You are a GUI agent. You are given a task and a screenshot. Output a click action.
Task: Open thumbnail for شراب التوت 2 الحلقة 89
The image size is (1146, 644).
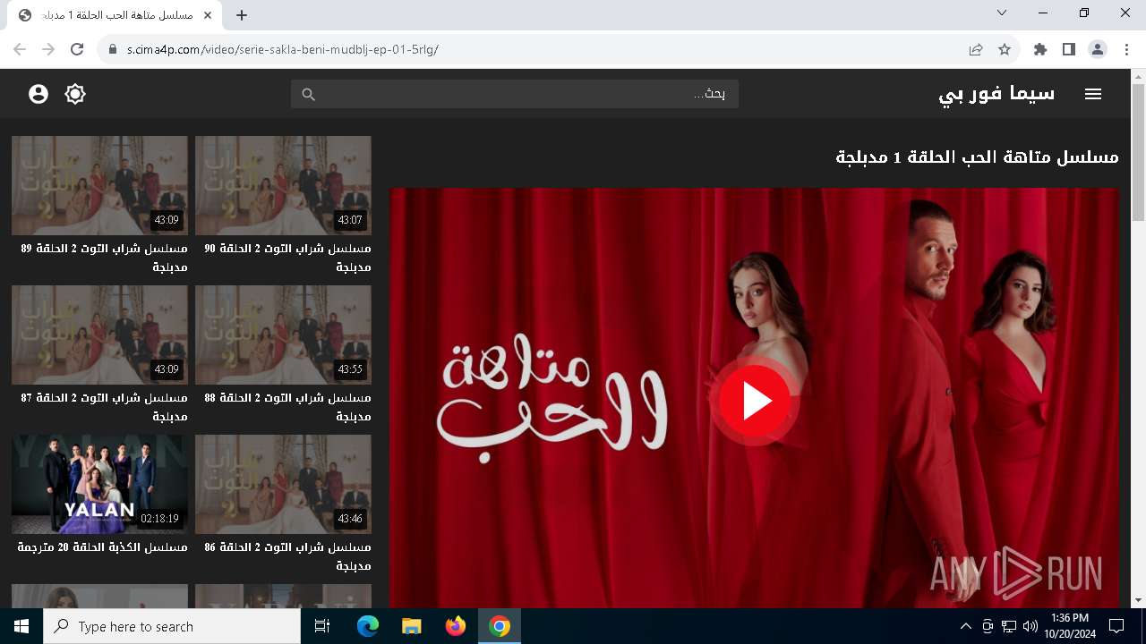99,185
